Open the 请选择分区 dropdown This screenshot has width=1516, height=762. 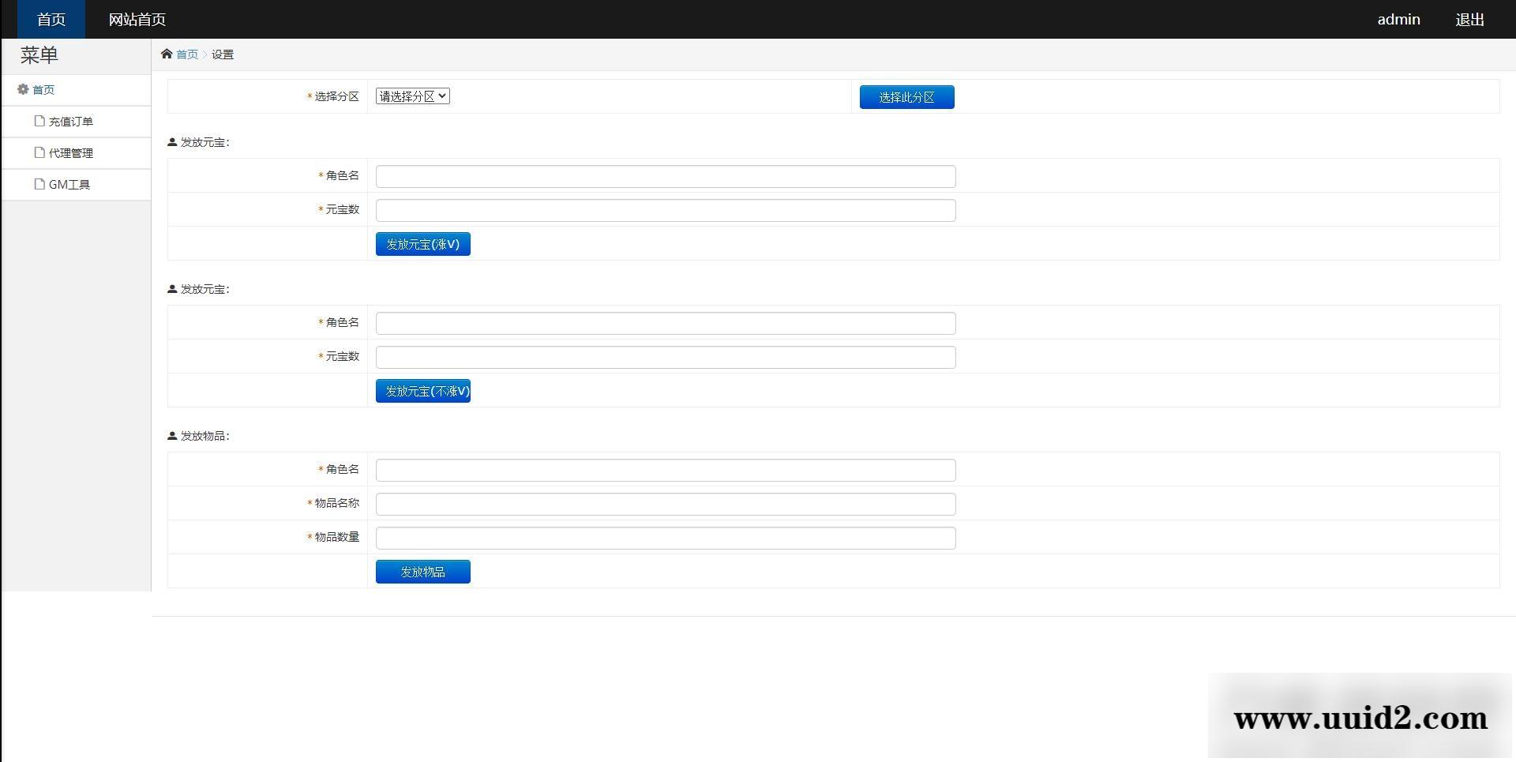[412, 96]
